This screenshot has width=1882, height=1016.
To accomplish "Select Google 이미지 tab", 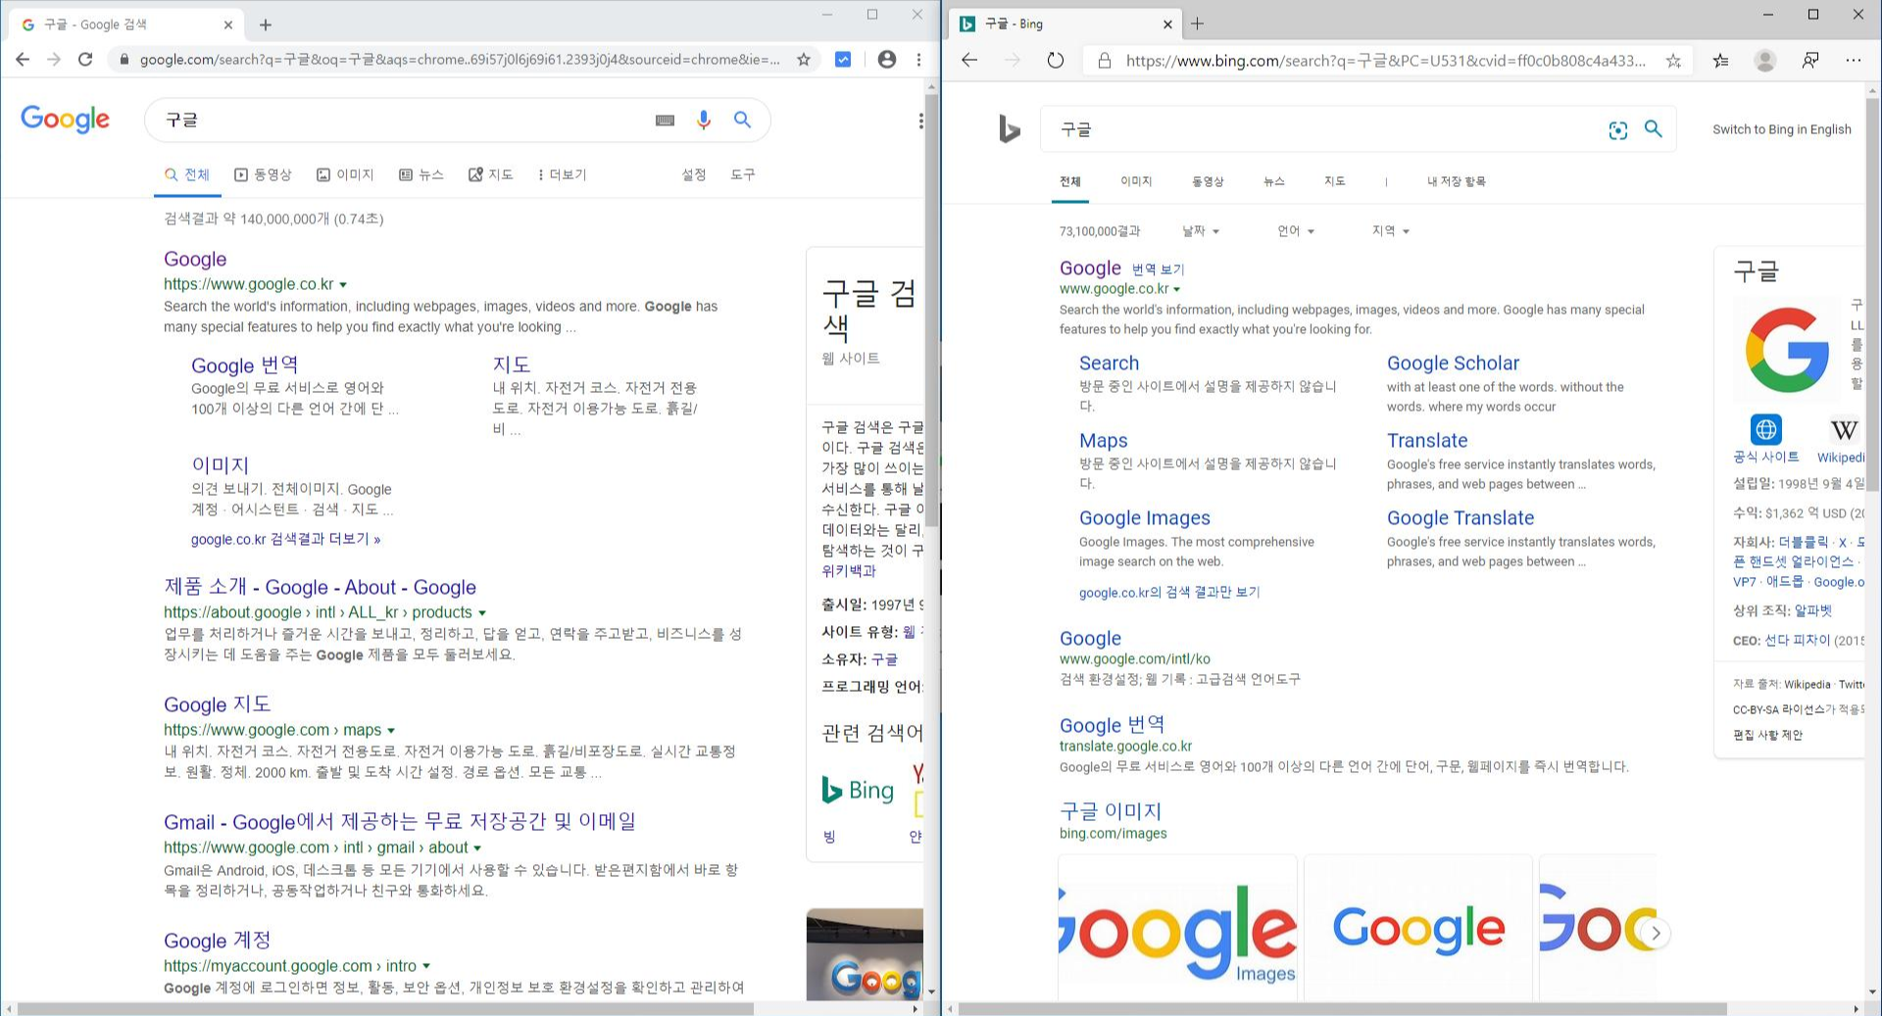I will click(x=345, y=174).
